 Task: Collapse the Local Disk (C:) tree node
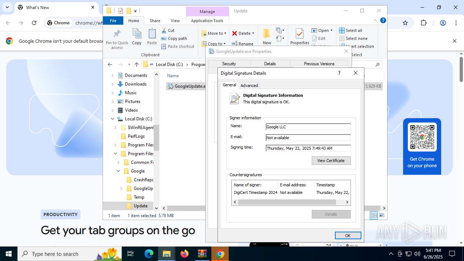pos(112,119)
